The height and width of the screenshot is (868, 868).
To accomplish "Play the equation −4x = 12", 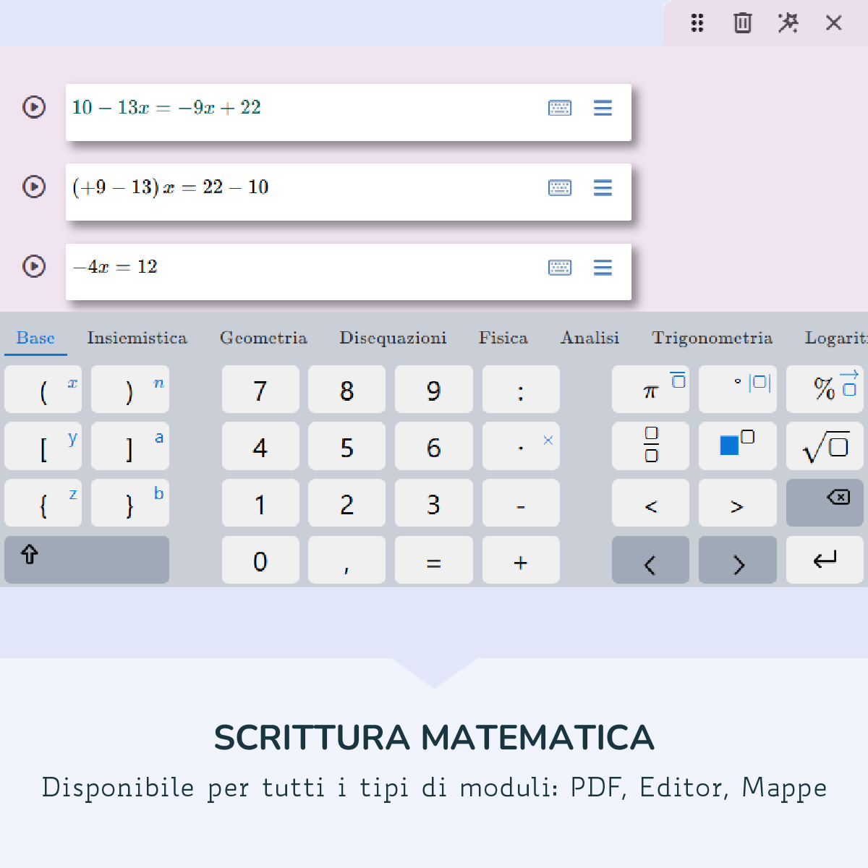I will pyautogui.click(x=34, y=266).
